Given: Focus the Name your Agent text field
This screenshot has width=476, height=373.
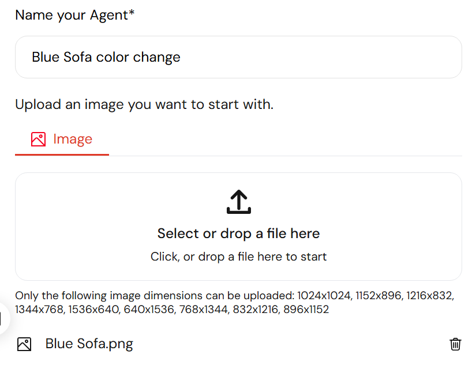Looking at the screenshot, I should tap(239, 57).
